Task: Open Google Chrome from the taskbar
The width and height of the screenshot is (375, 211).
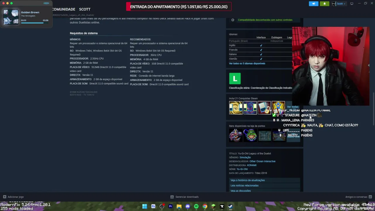Action: (x=205, y=206)
